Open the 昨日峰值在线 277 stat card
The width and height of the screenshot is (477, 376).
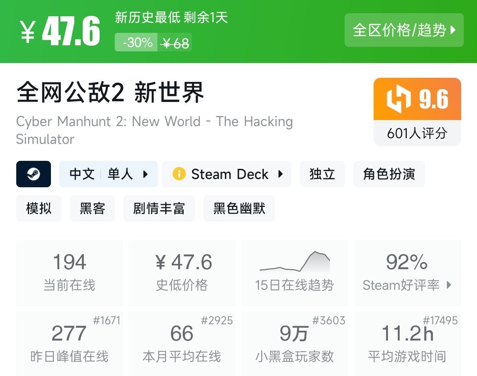point(69,343)
